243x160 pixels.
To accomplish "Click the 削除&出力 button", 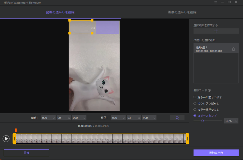I will (216, 153).
